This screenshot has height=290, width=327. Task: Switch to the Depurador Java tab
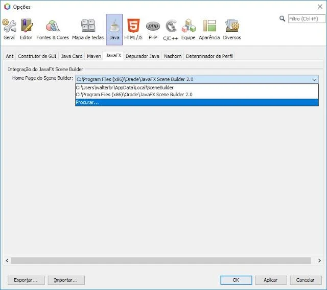[x=143, y=56]
